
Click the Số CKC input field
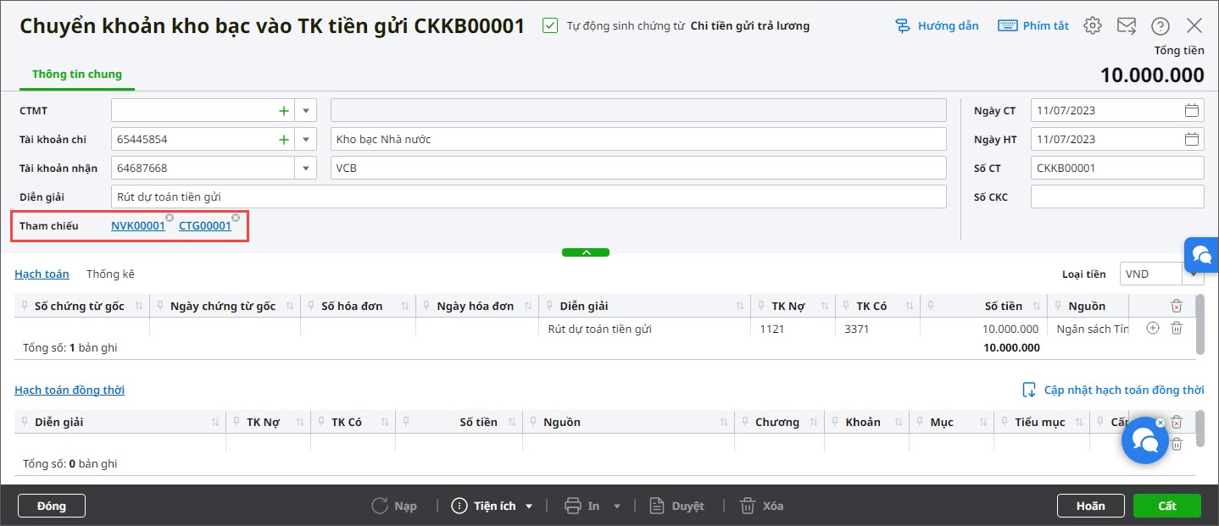[x=1117, y=197]
